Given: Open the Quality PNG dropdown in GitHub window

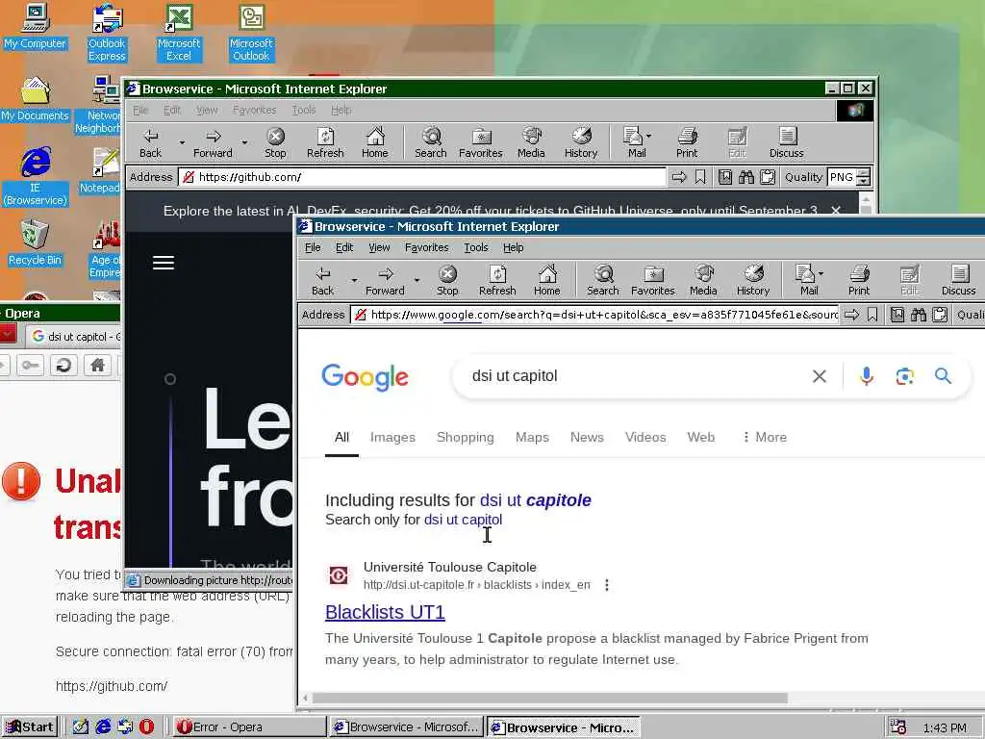Looking at the screenshot, I should click(864, 177).
